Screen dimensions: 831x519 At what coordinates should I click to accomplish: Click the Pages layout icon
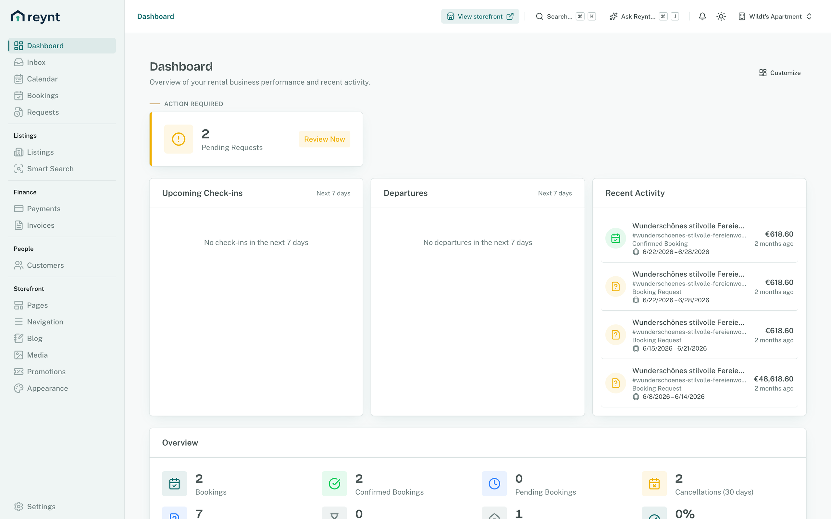[x=19, y=305]
